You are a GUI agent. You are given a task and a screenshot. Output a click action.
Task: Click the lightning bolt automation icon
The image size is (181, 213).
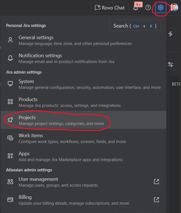point(170,34)
